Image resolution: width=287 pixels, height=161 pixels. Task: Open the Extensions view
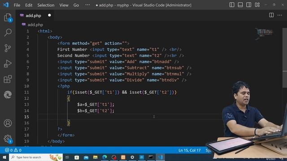pyautogui.click(x=8, y=79)
